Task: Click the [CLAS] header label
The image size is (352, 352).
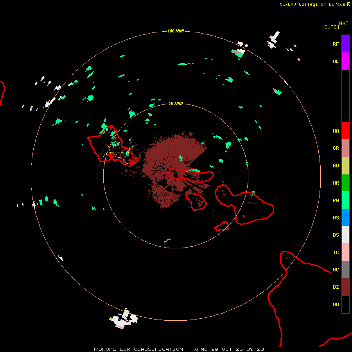Action: (330, 27)
